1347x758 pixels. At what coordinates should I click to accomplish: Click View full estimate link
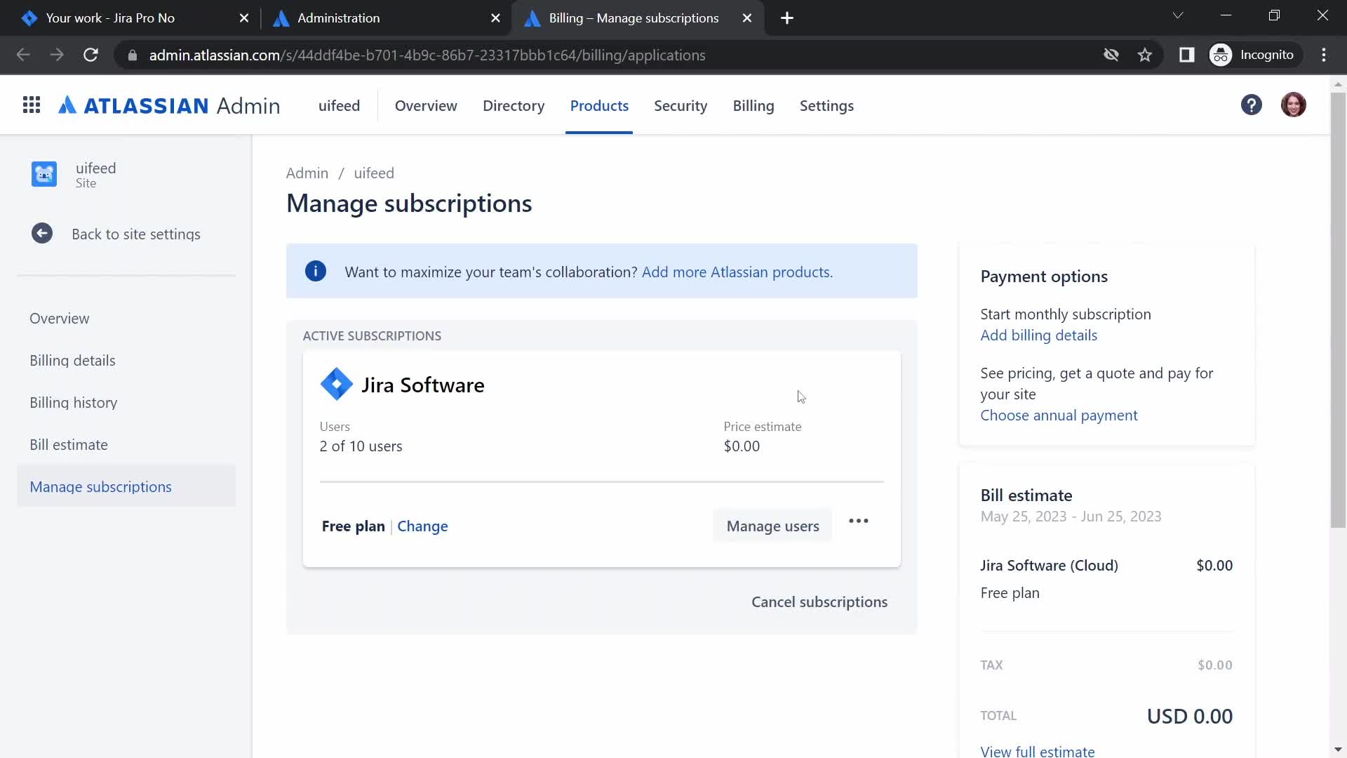(1037, 752)
